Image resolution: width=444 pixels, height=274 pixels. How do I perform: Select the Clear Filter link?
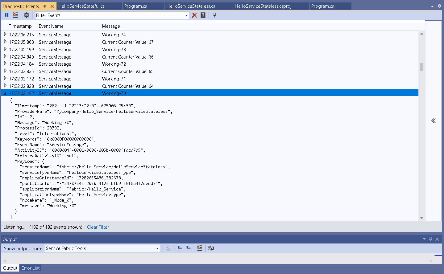pyautogui.click(x=98, y=227)
